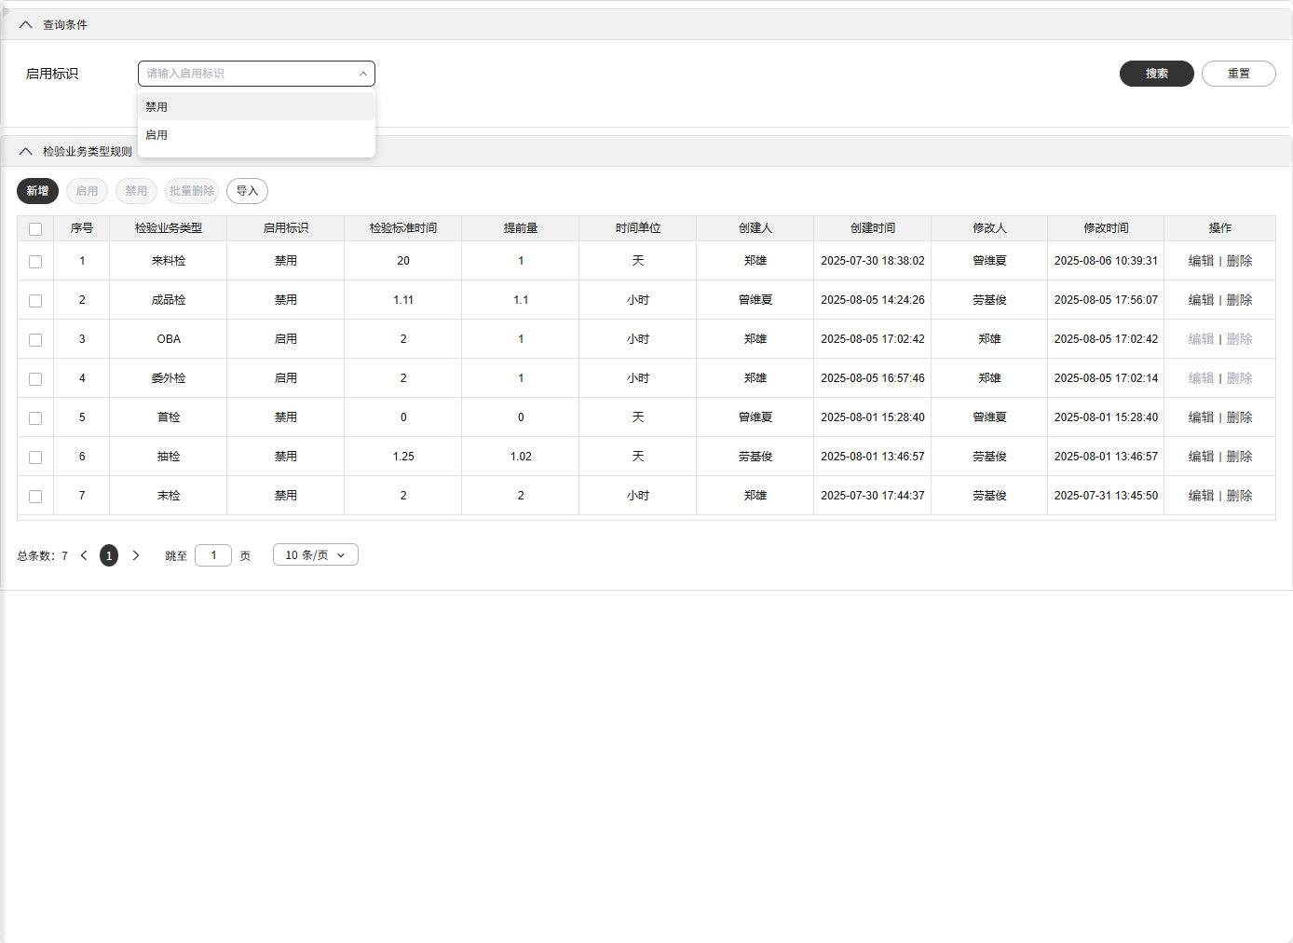
Task: Toggle the select-all header checkbox
Action: [35, 229]
